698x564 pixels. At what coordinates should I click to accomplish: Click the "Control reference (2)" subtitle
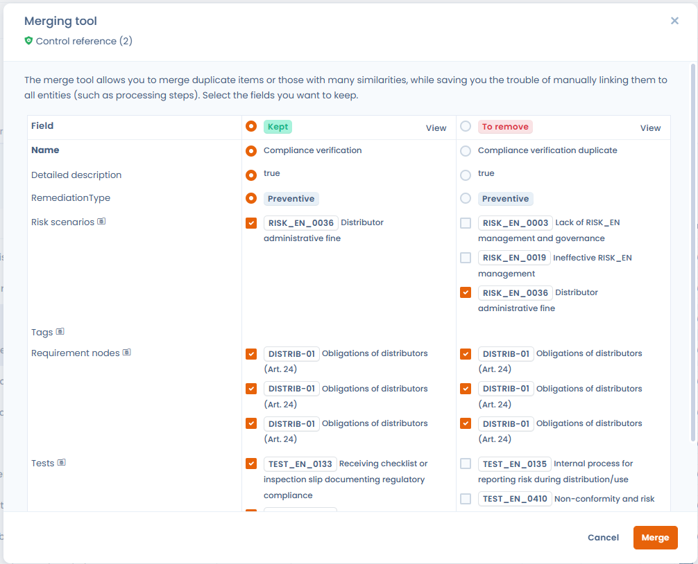pos(84,41)
